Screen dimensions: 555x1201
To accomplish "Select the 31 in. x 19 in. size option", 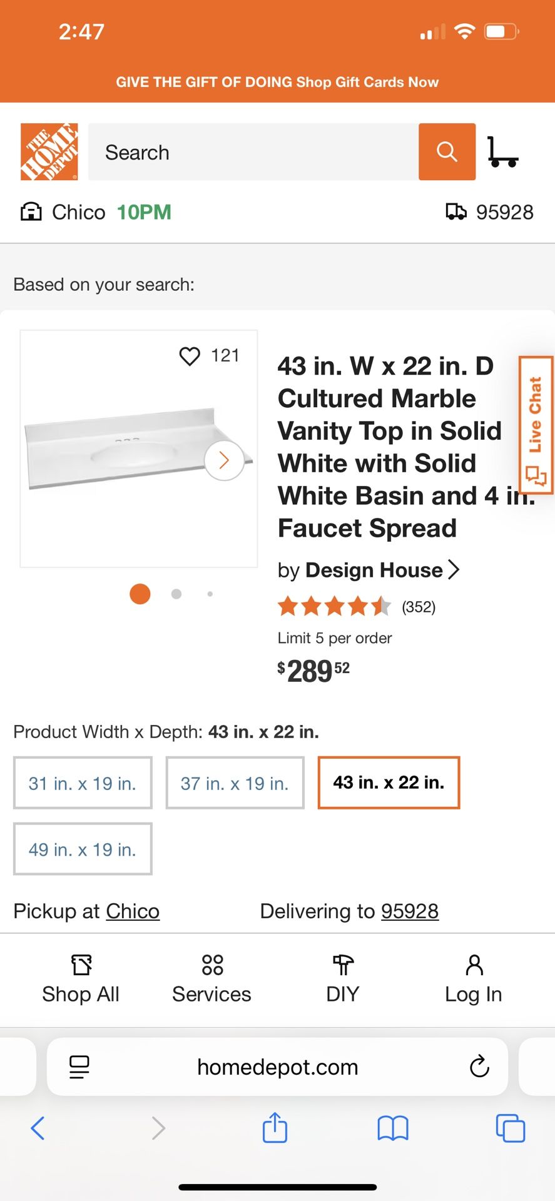I will click(83, 783).
